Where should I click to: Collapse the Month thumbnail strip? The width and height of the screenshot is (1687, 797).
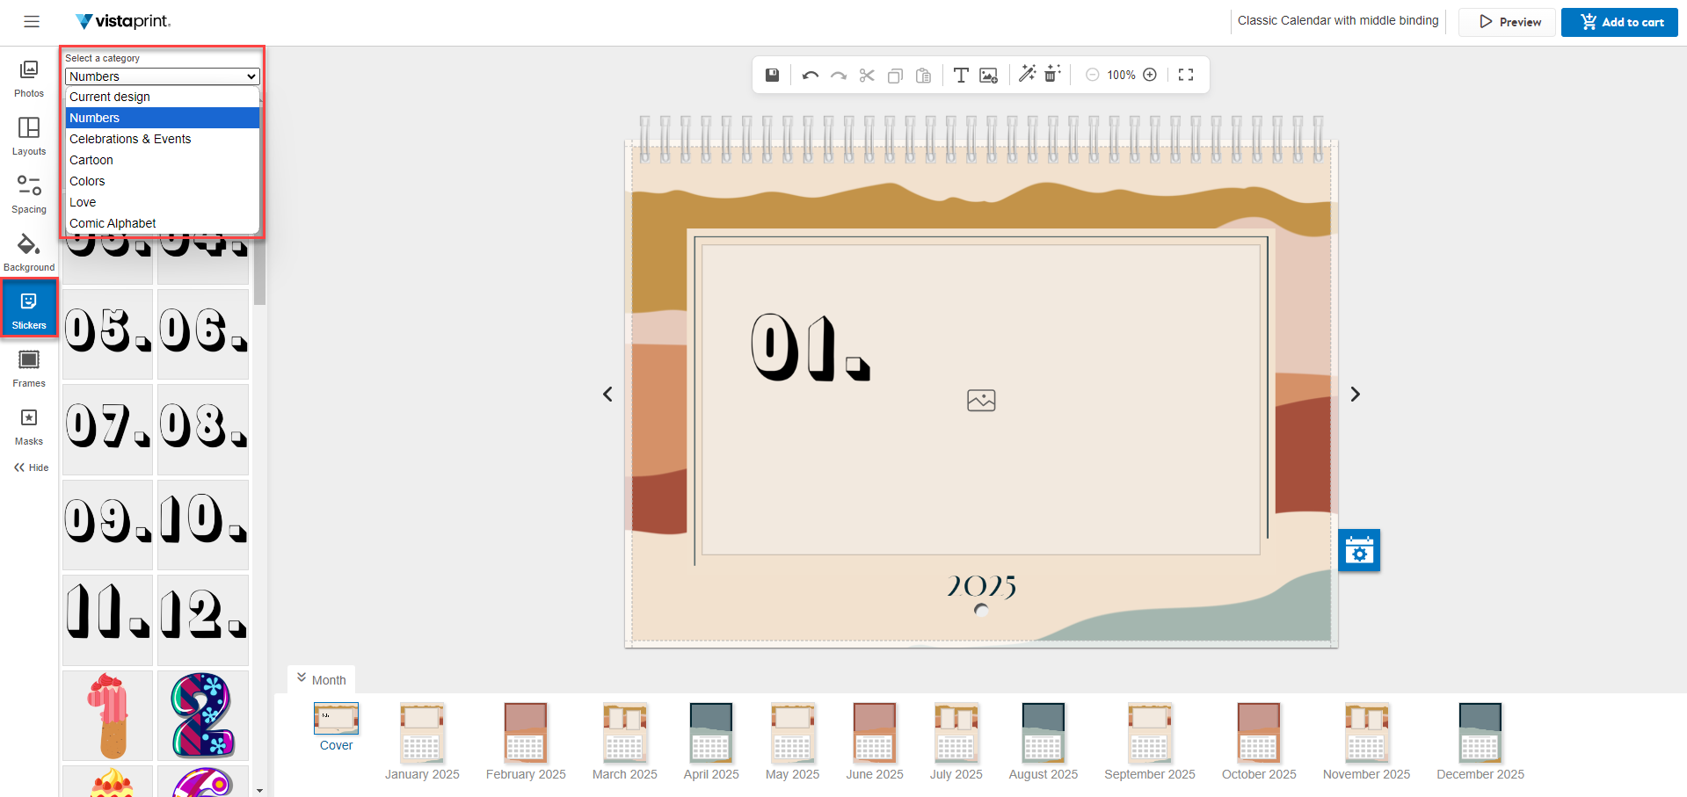(322, 679)
